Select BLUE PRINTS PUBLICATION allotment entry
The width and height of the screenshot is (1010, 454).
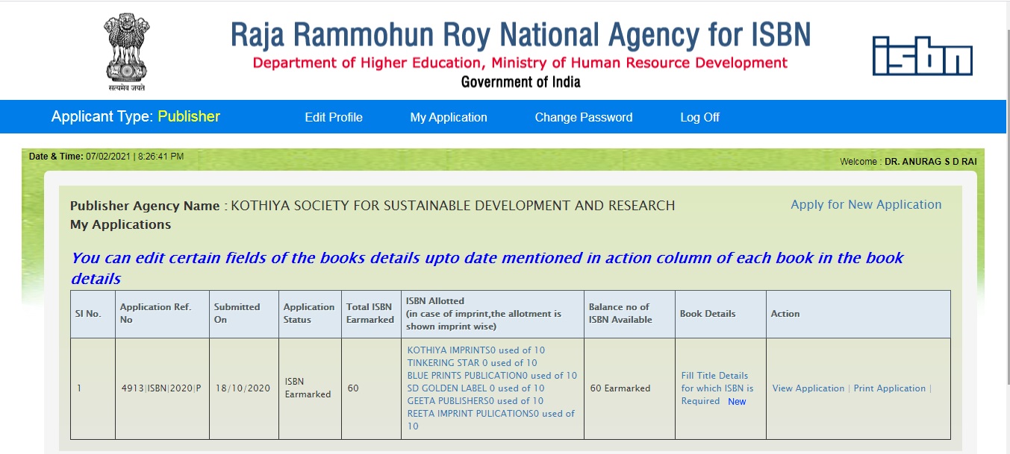click(492, 376)
